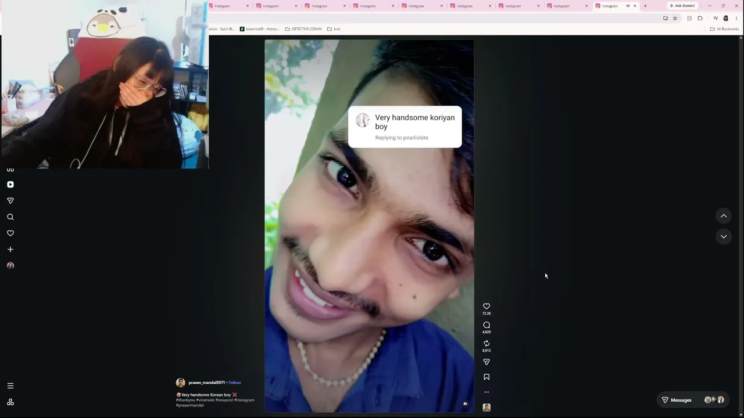
Task: Open the #prasenmandal hashtag
Action: pos(190,405)
